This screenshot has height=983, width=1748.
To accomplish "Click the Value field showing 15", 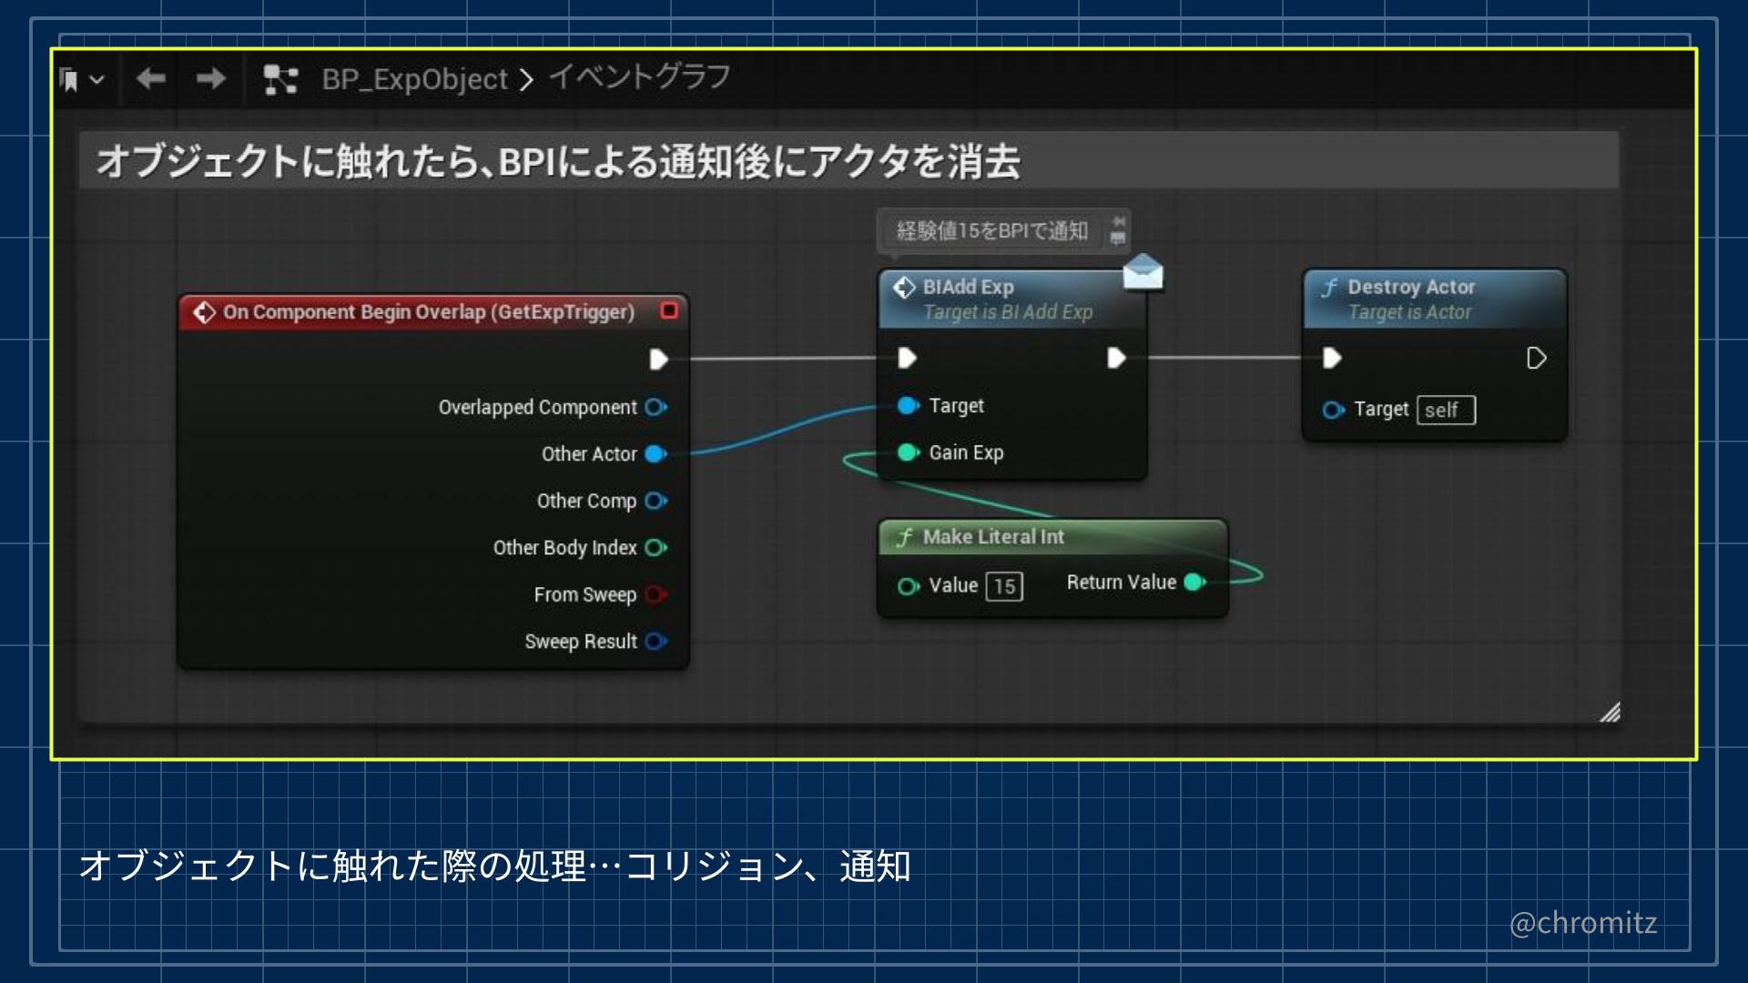I will (1005, 586).
